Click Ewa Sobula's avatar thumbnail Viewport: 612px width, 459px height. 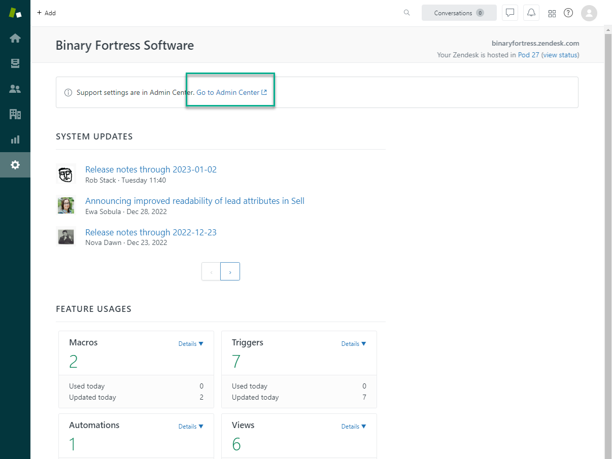click(x=66, y=206)
